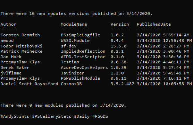Image resolution: width=193 pixels, height=125 pixels.
Task: Select the WSSD.Module entry
Action: click(75, 41)
